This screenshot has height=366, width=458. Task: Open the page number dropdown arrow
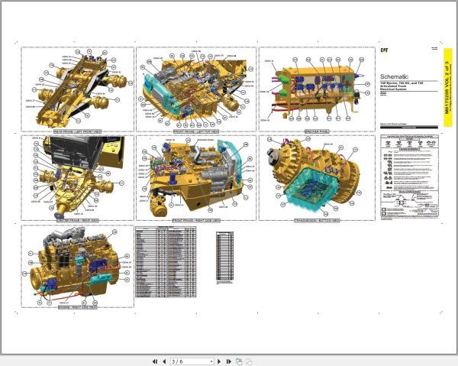211,362
